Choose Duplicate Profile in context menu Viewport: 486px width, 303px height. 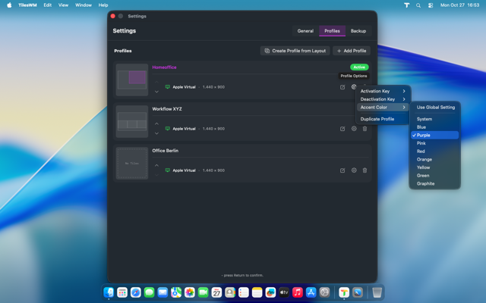(x=383, y=119)
